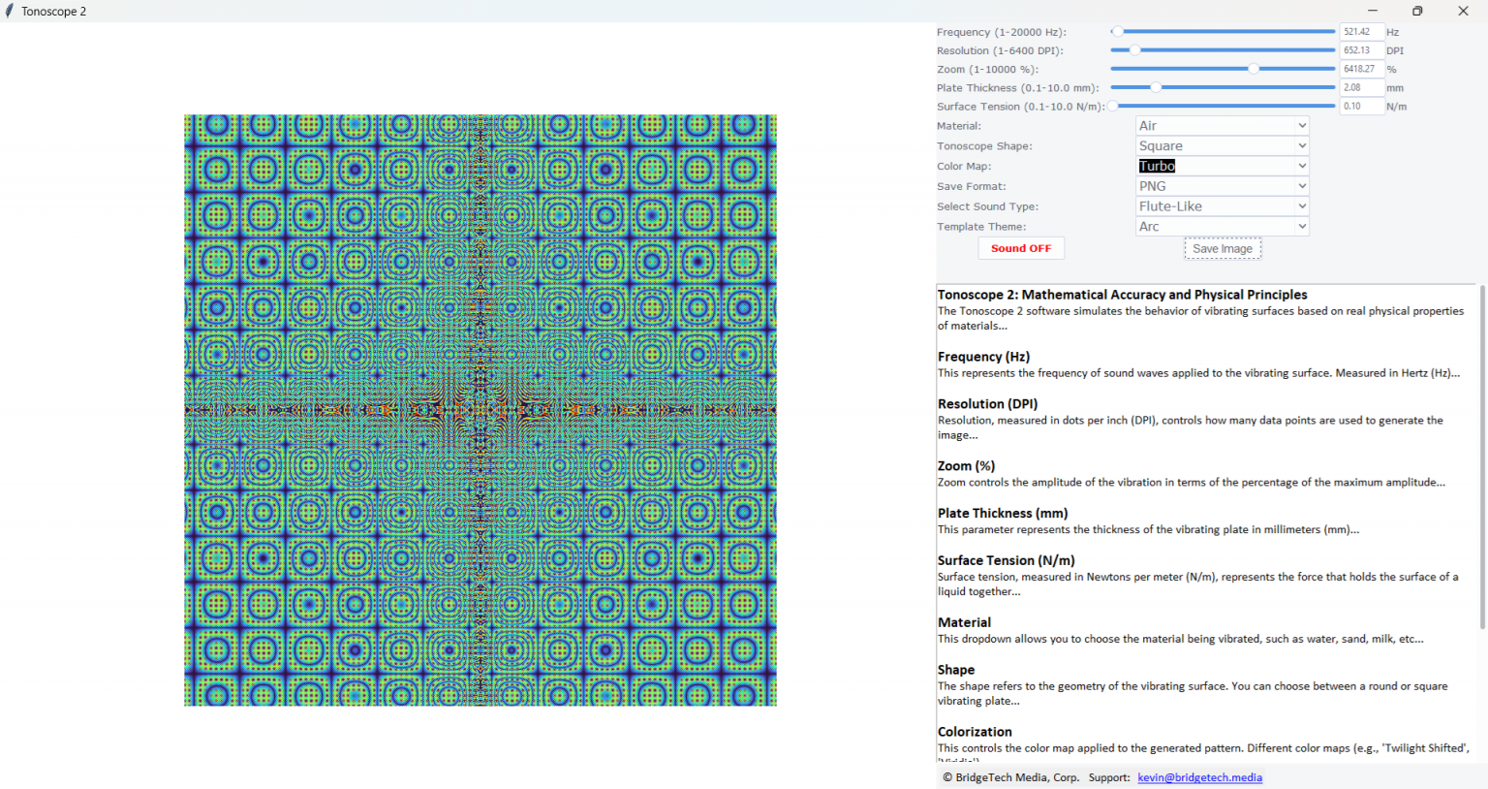The height and width of the screenshot is (789, 1488).
Task: Select the Plate Thickness value field
Action: click(1362, 86)
